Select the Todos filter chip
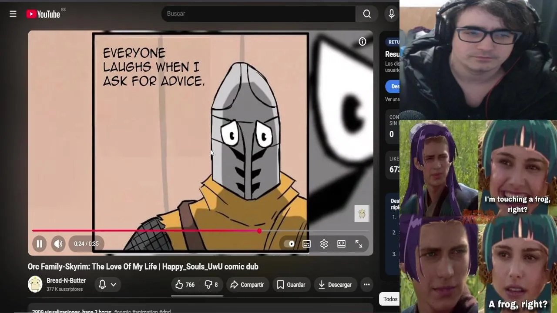557x313 pixels. 390,299
